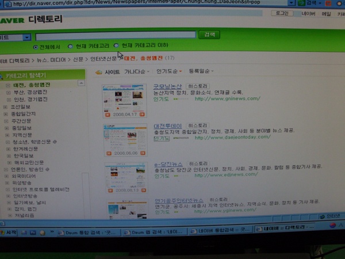
Task: Show next snapshot for e-당진뉴스 thumbnail
Action: 144,190
